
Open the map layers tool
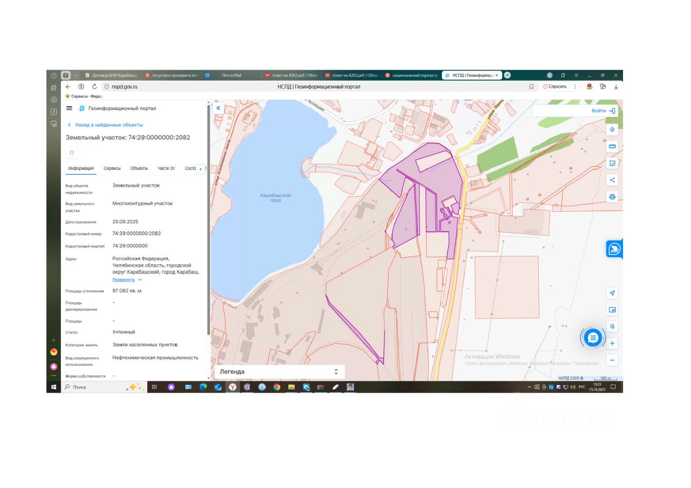tap(612, 129)
